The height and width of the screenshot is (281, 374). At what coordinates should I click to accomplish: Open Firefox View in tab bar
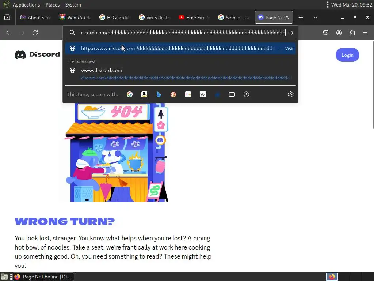[7, 18]
